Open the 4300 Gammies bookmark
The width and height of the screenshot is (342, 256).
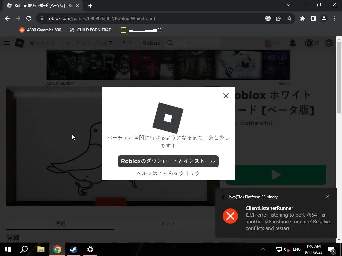pyautogui.click(x=42, y=30)
